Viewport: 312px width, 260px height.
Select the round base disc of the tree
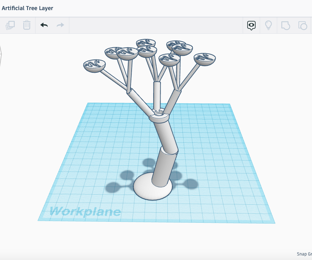pos(143,190)
